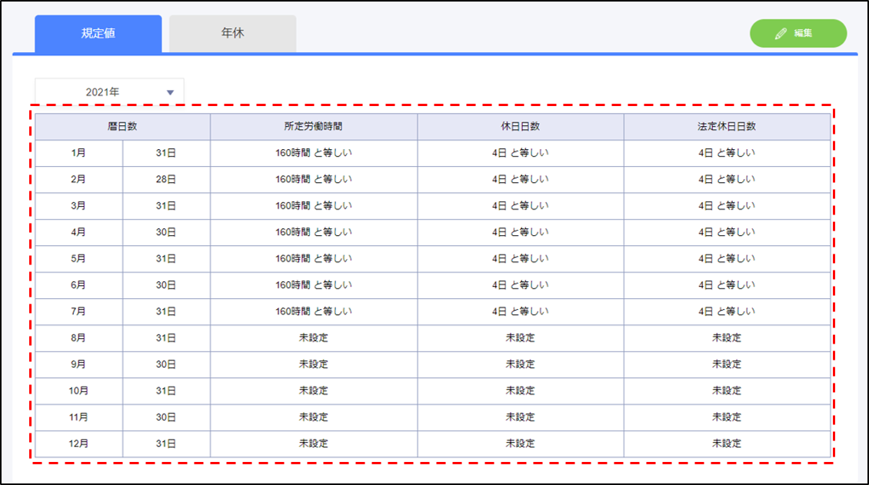The height and width of the screenshot is (485, 869).
Task: Click 5月 法定休日日数 4日 cell
Action: pyautogui.click(x=727, y=259)
